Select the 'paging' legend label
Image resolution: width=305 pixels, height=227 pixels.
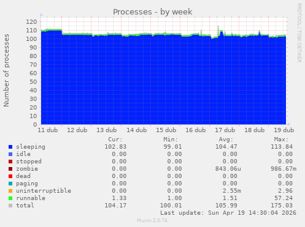pos(27,184)
